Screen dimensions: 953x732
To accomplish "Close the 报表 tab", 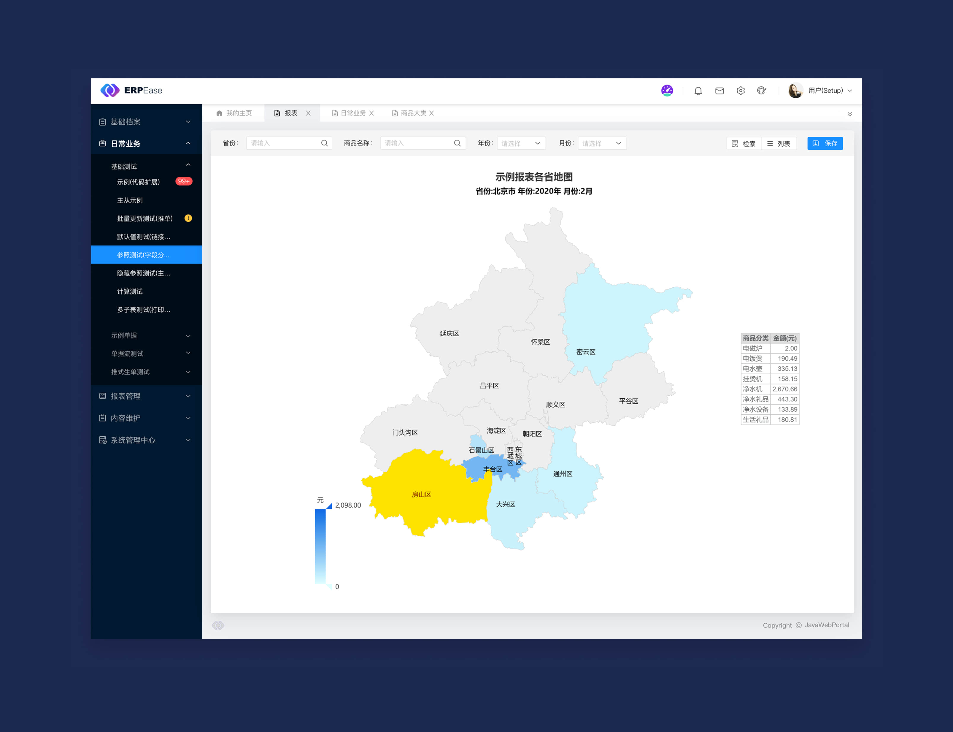I will tap(308, 113).
